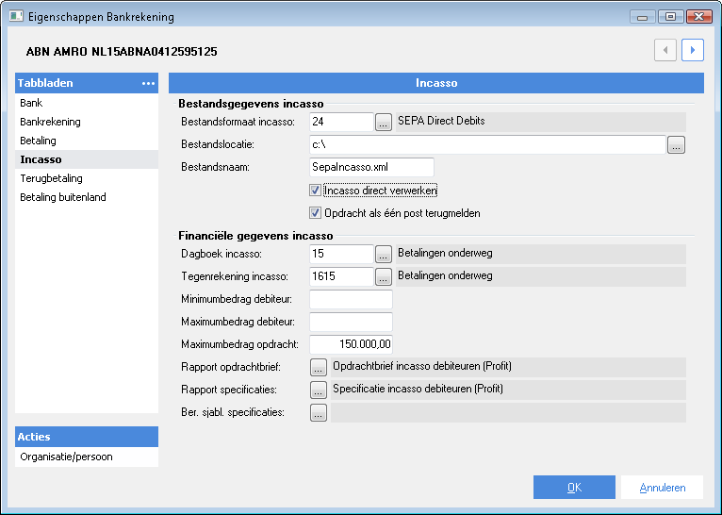Screen dimensions: 722x515
Task: Open lookup for Tegenrekening incasso
Action: 383,276
